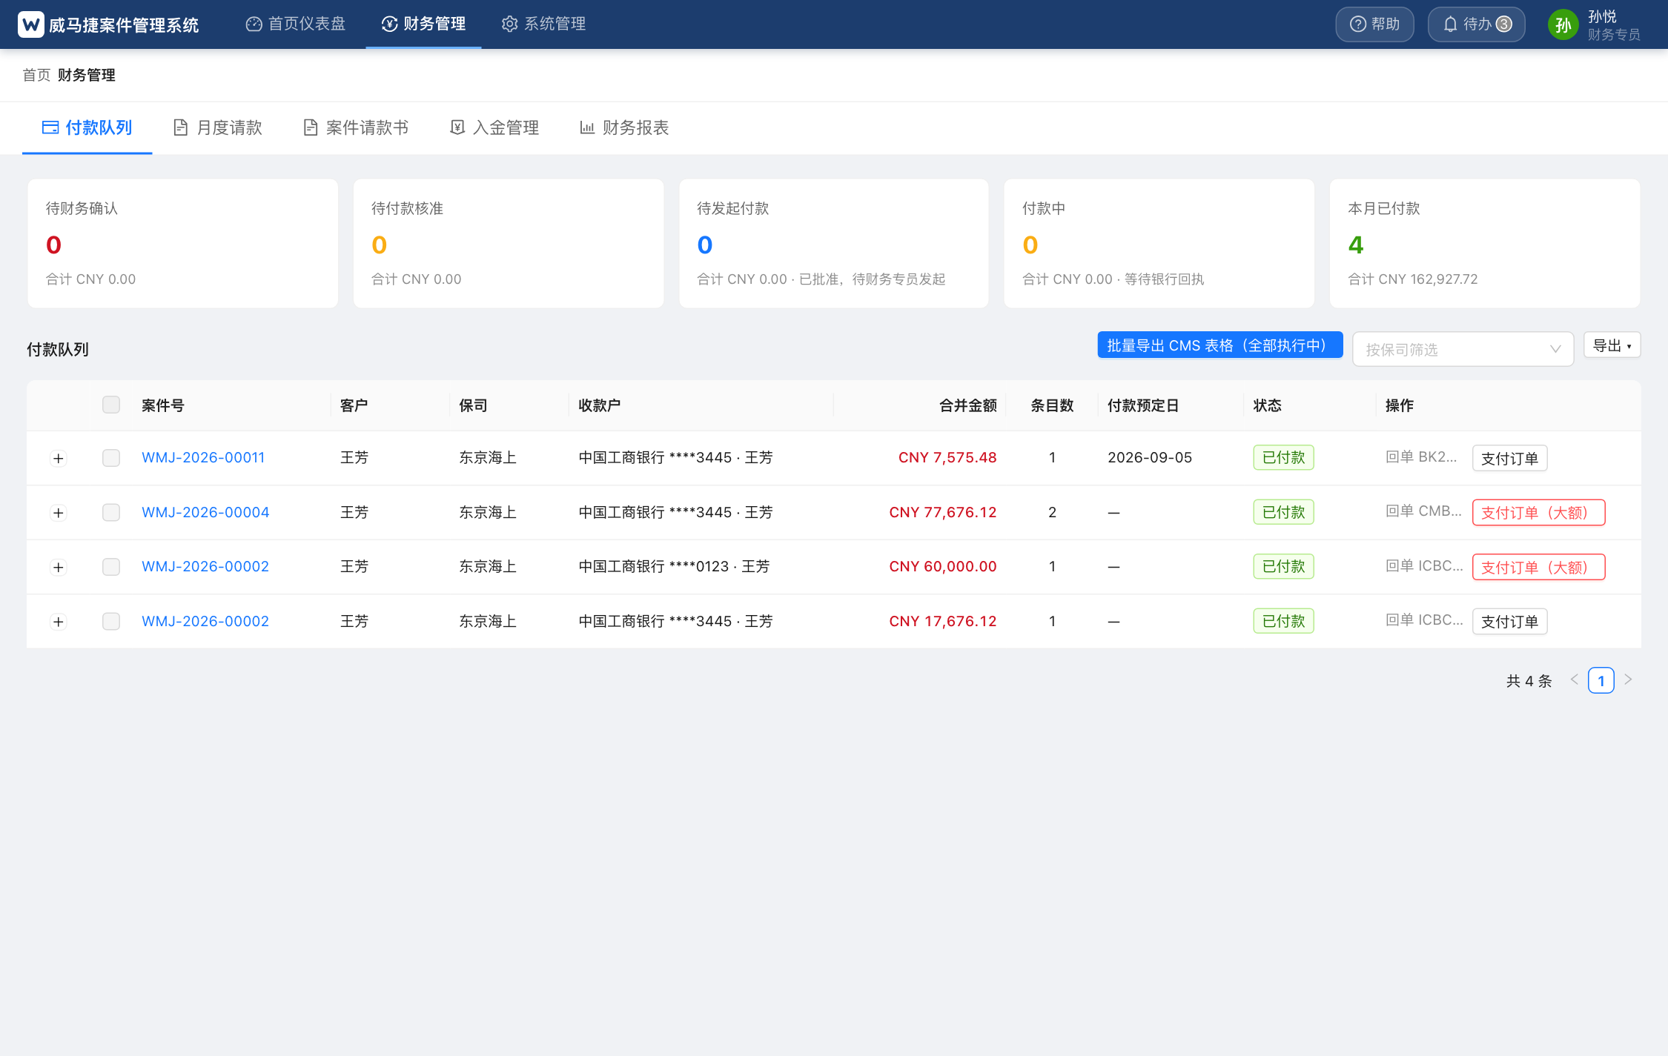Click 首页 in the breadcrumb
This screenshot has height=1056, width=1668.
(36, 75)
